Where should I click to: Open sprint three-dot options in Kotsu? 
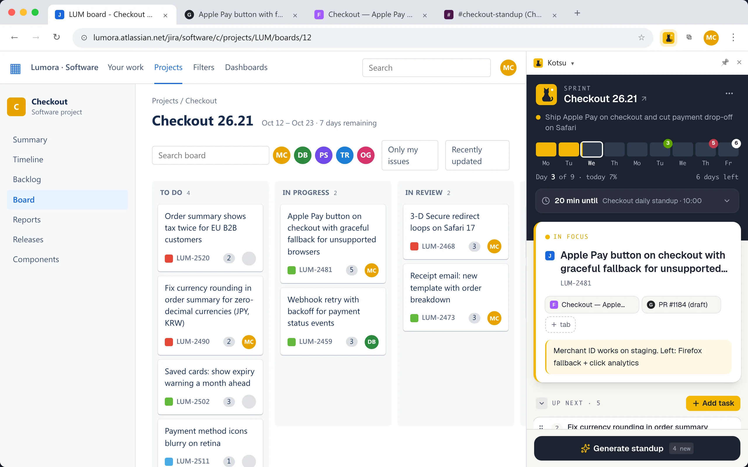[729, 94]
